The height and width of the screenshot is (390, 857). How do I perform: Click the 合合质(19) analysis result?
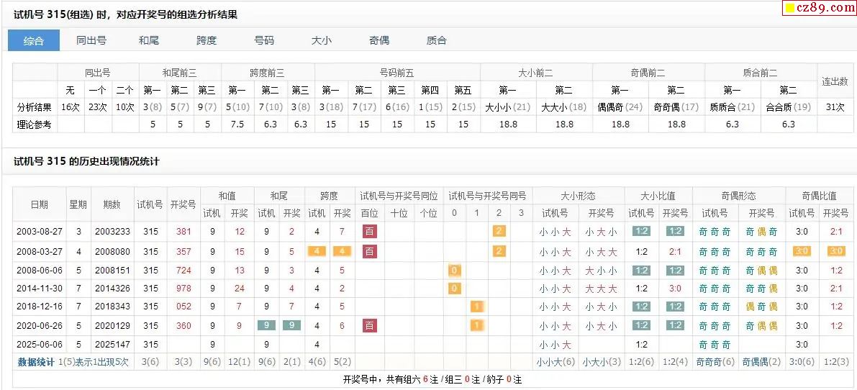coord(788,108)
